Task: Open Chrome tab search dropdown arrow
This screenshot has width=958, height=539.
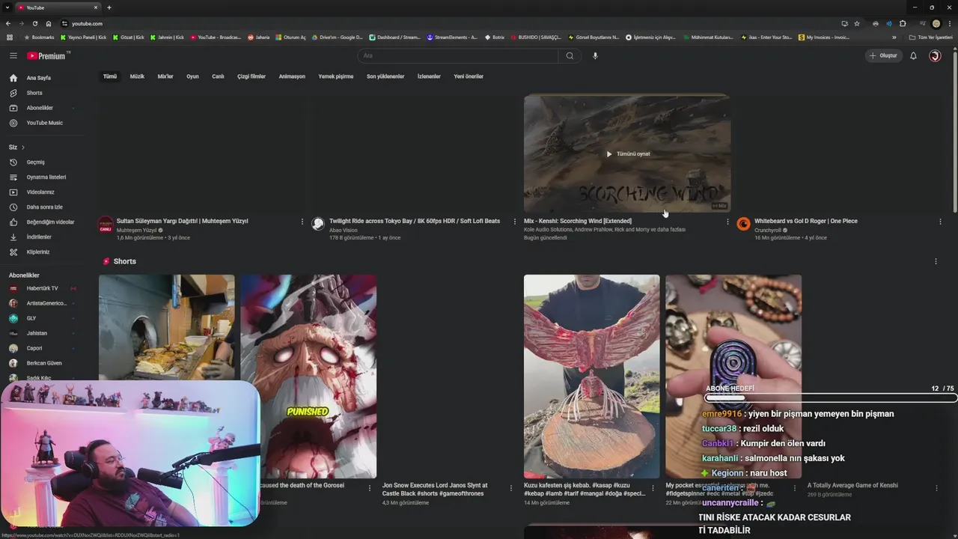Action: (x=7, y=7)
